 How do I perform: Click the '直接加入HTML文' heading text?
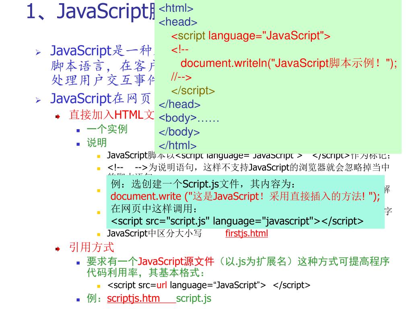tap(111, 115)
